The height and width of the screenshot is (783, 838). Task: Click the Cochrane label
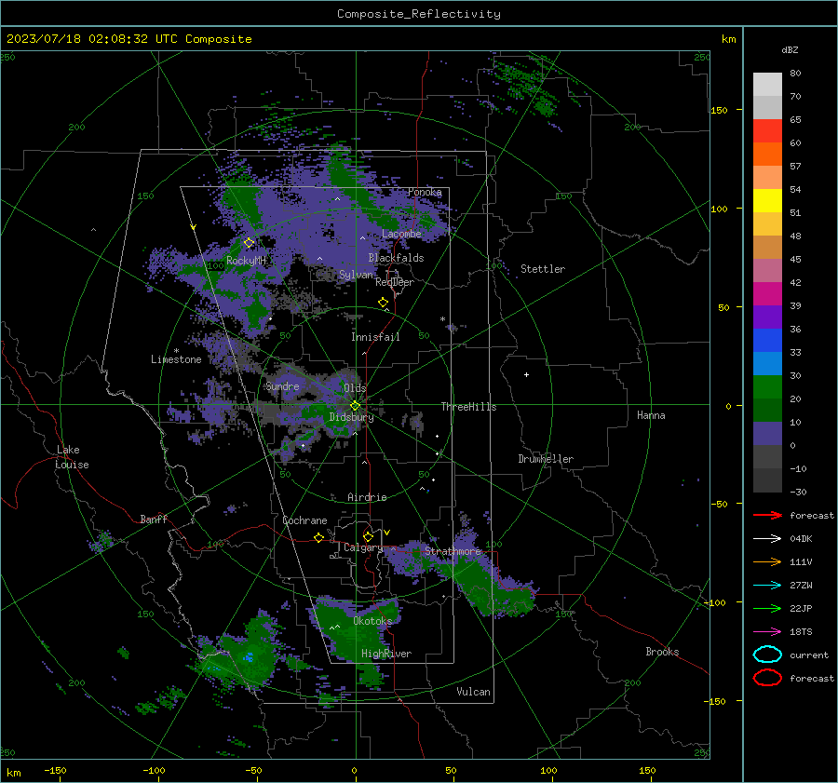pyautogui.click(x=304, y=520)
